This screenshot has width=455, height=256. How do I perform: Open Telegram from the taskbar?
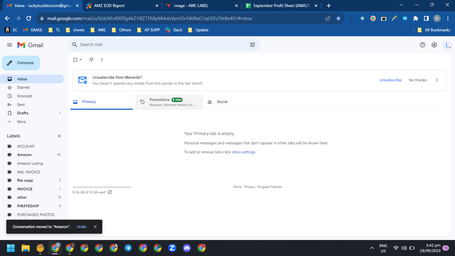click(x=128, y=248)
